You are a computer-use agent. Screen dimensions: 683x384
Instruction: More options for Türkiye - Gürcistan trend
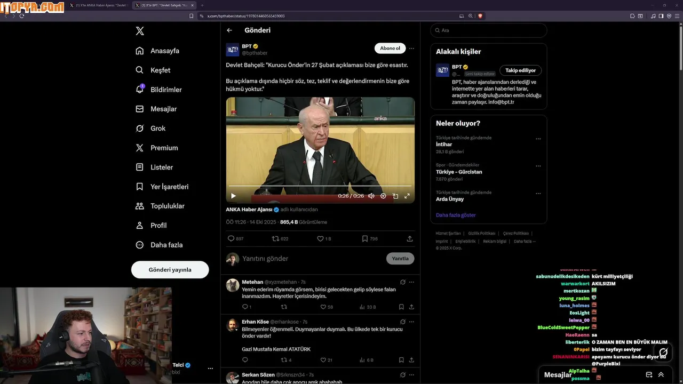(538, 166)
